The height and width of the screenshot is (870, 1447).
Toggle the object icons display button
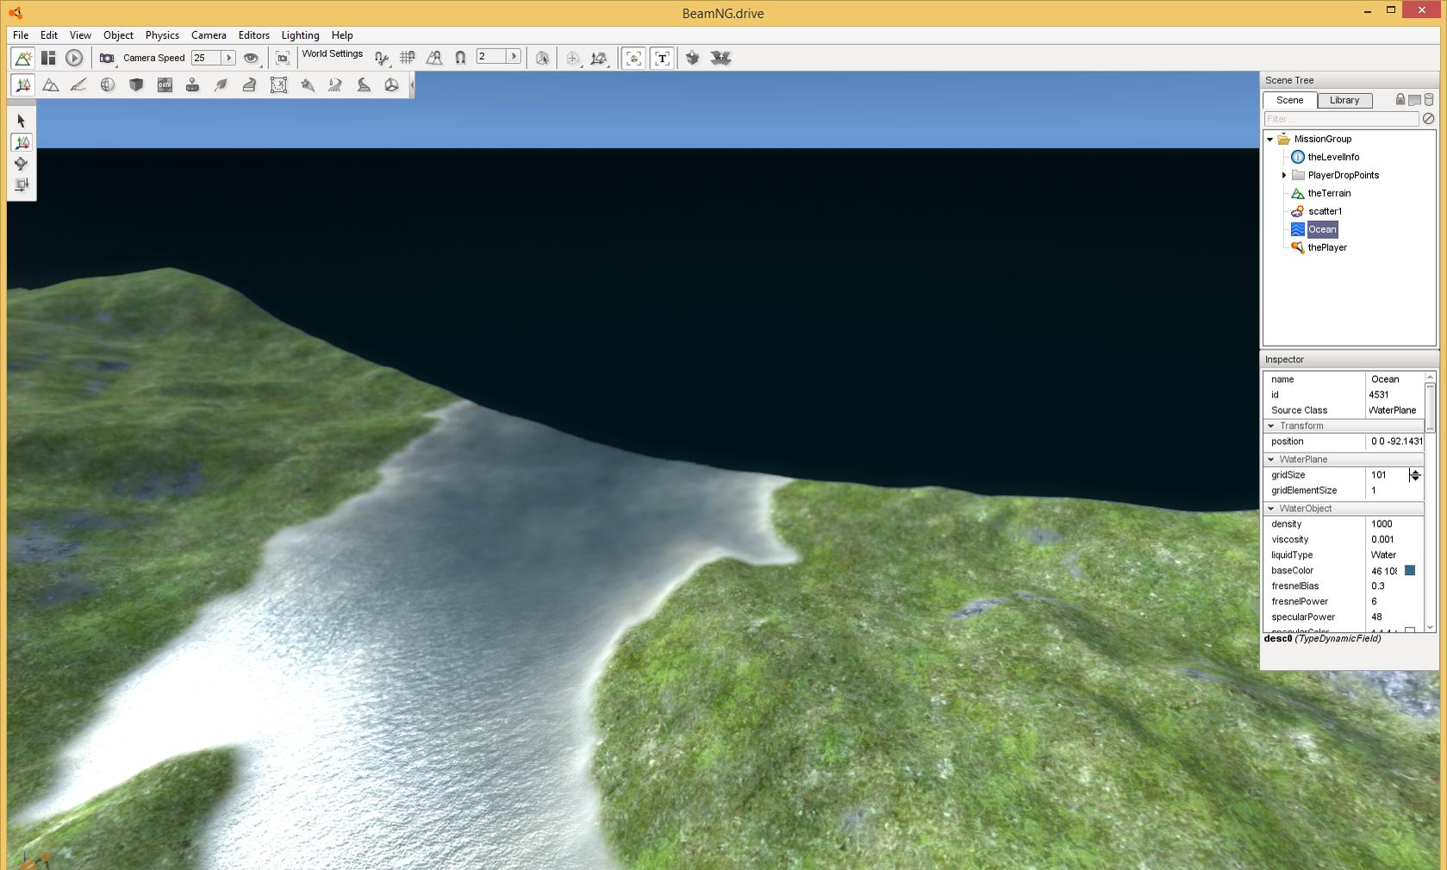(633, 58)
